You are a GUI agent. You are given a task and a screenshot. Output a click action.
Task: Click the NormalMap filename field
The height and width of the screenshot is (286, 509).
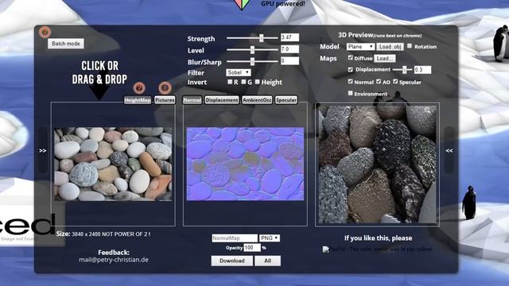click(x=235, y=238)
